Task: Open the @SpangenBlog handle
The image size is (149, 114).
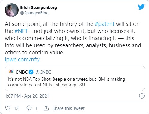Action: point(34,13)
